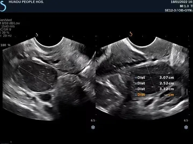Image resolution: width=193 pixels, height=144 pixels.
Task: Select the lower-right caliper endpoint on left image
Action: tap(52, 86)
